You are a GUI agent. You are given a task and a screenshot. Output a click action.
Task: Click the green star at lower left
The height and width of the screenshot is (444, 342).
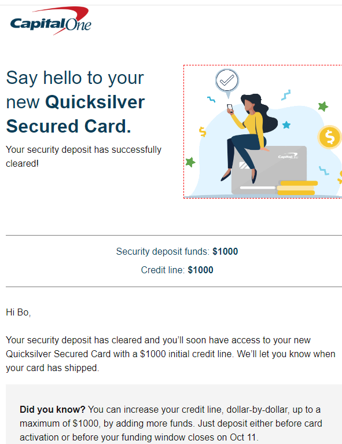click(190, 162)
